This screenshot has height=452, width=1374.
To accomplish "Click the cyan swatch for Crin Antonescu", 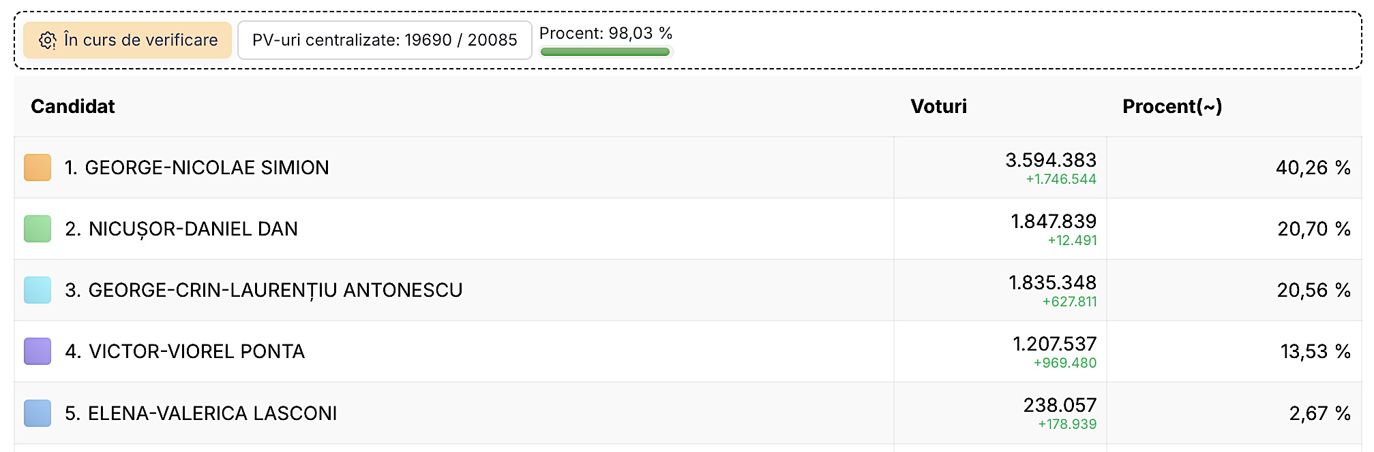I will (38, 290).
